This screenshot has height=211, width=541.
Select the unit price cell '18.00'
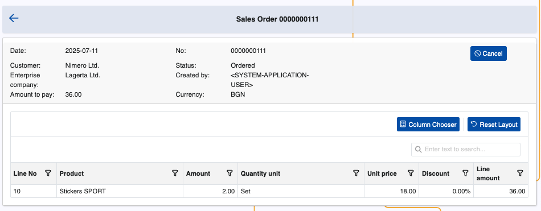tap(392, 191)
